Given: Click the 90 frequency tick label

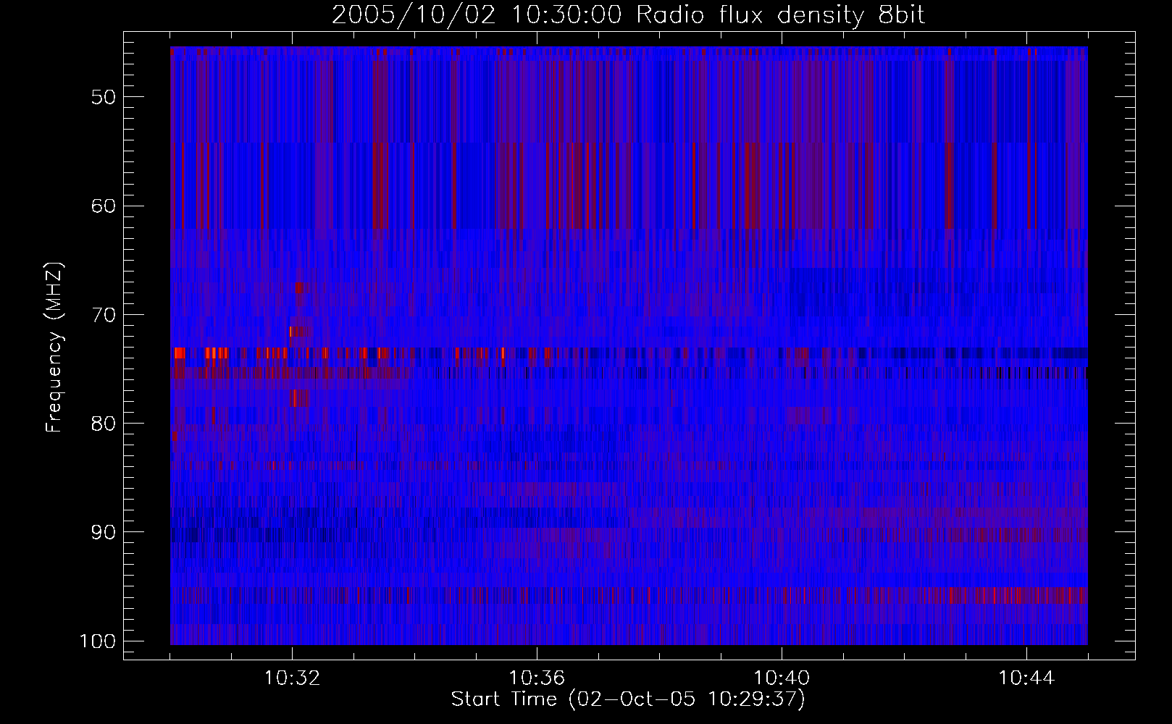Looking at the screenshot, I should (104, 532).
